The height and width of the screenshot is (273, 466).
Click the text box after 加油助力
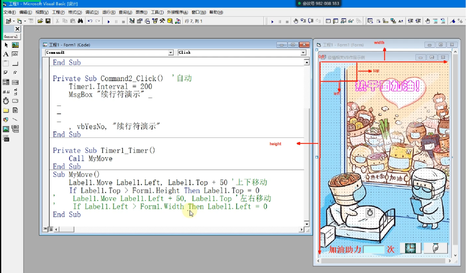click(x=374, y=250)
